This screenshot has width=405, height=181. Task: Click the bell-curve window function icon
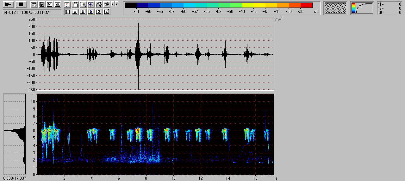coord(57,4)
